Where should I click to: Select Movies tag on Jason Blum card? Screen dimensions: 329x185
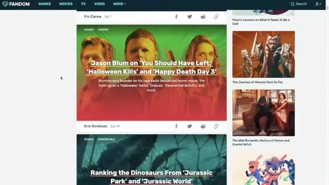[x=89, y=30]
